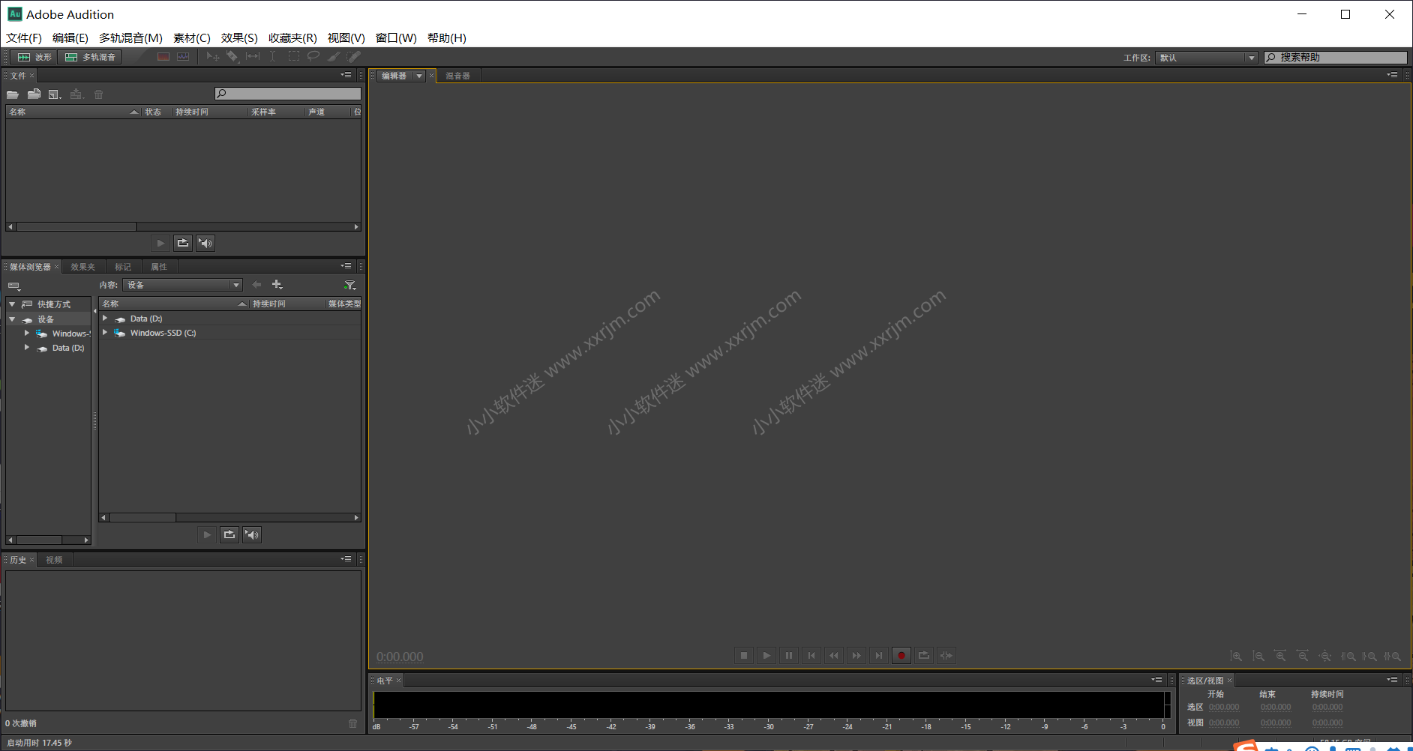Select the Move tool in toolbar

coord(213,57)
